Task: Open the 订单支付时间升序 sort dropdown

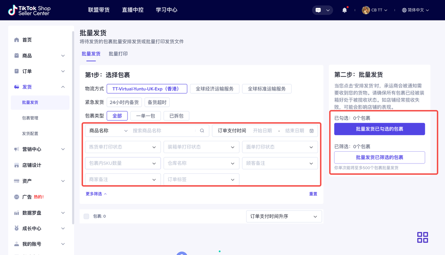Action: [284, 216]
